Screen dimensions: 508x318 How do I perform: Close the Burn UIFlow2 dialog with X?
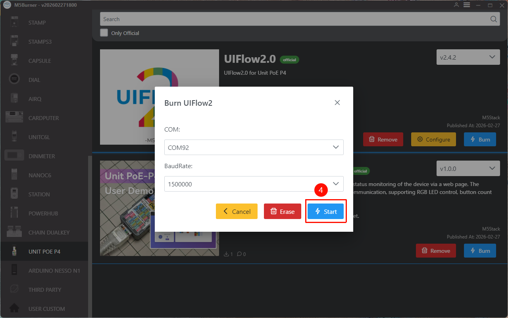(x=337, y=103)
